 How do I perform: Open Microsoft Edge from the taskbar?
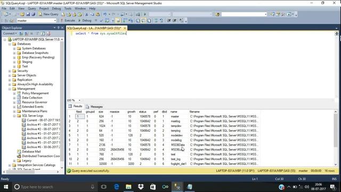click(x=116, y=187)
